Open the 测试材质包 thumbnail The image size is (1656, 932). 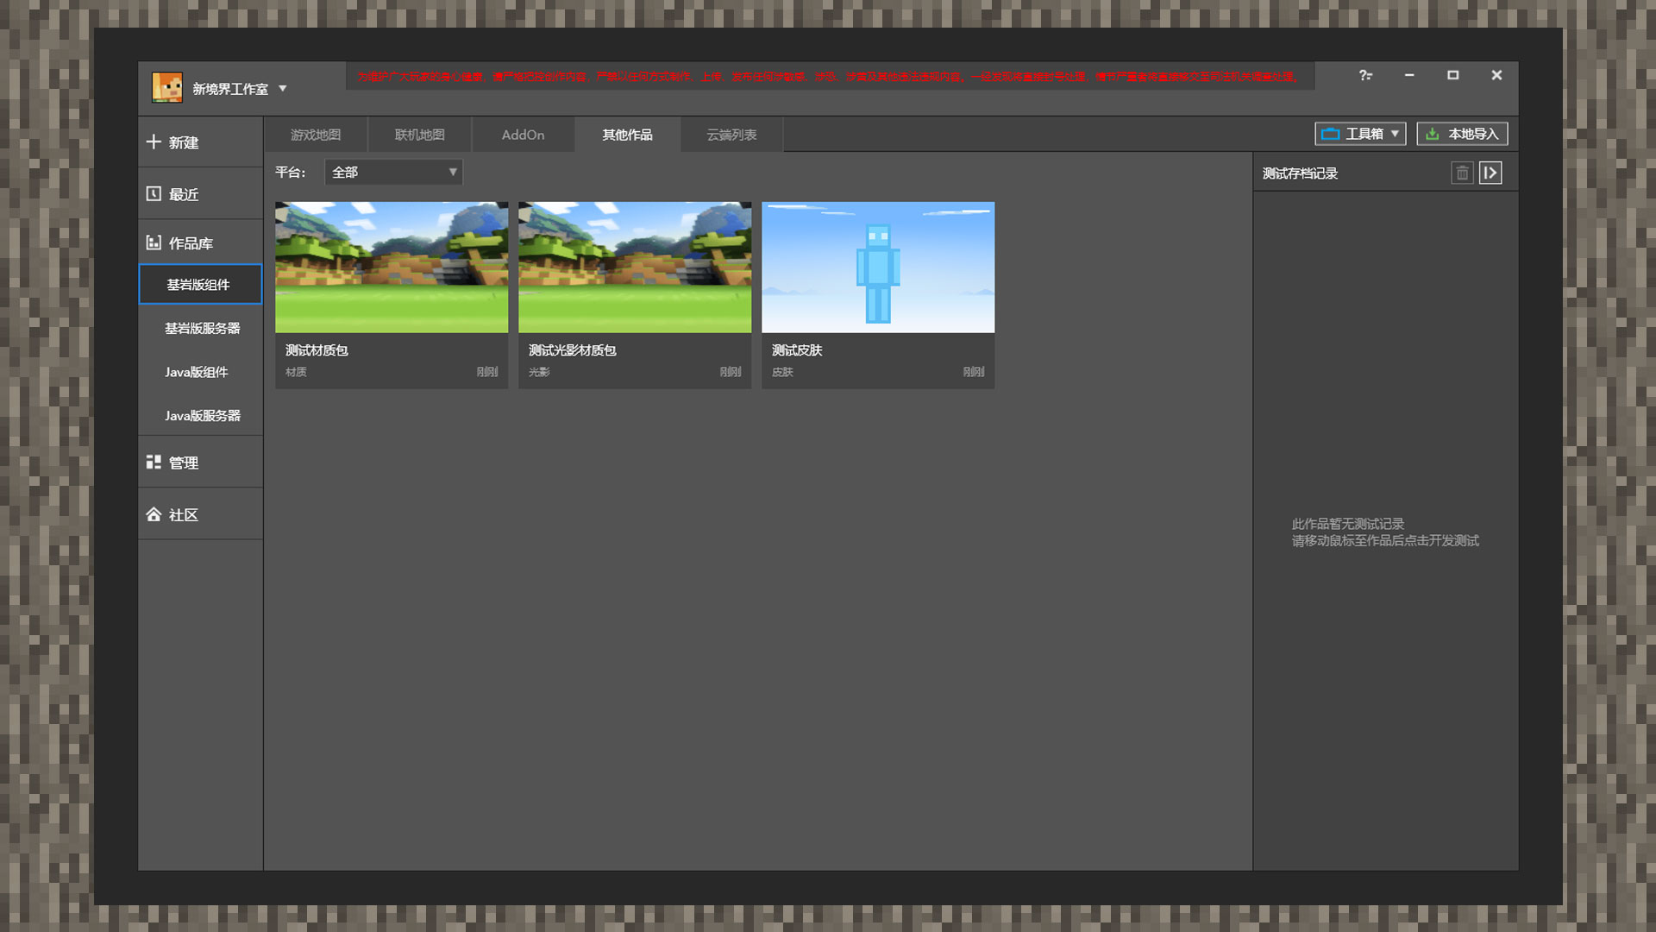coord(392,268)
